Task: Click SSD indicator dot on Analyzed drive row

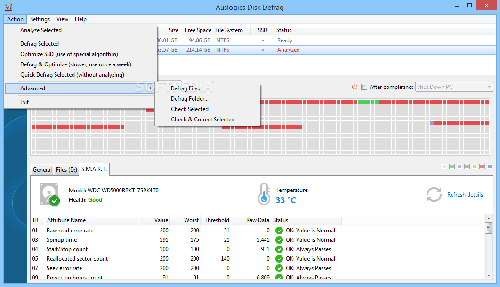Action: (263, 50)
